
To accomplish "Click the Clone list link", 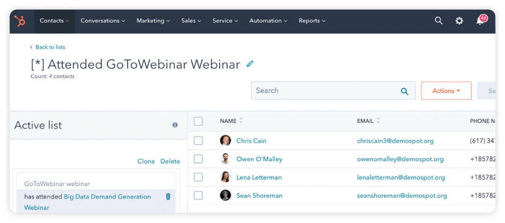I will (x=146, y=161).
